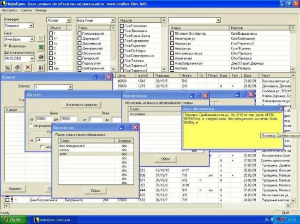Click the Массив list scroll-down arrow

[164, 69]
